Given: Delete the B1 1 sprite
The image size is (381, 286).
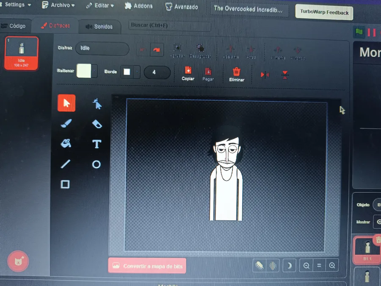Looking at the screenshot, I should 378,240.
